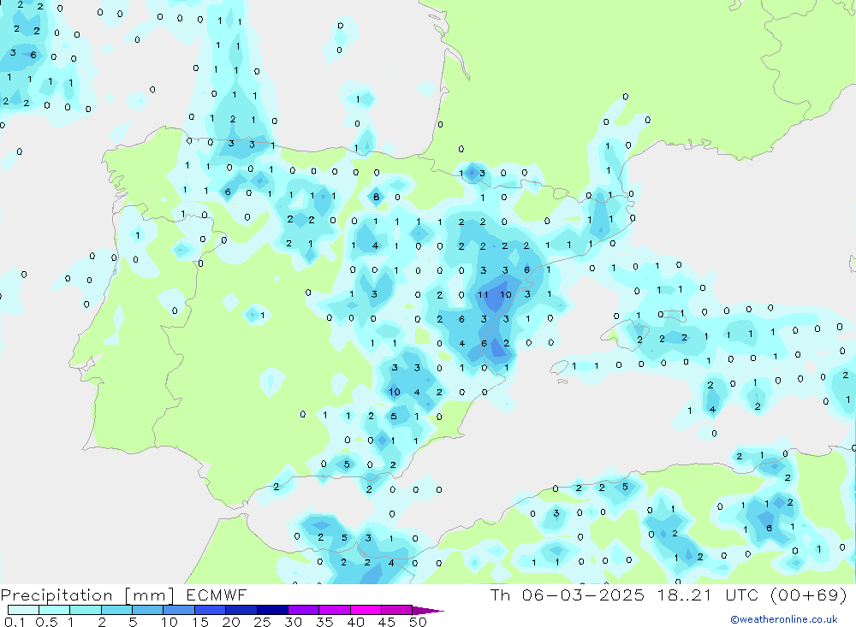This screenshot has height=627, width=856.
Task: Click the legend swatch between 45 and 50
Action: point(397,610)
